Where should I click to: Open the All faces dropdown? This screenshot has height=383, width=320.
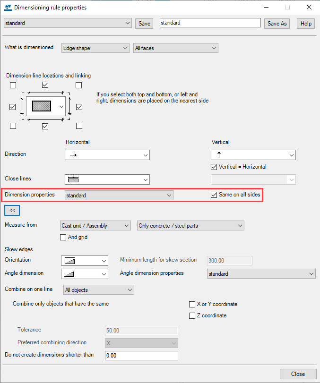tap(175, 48)
